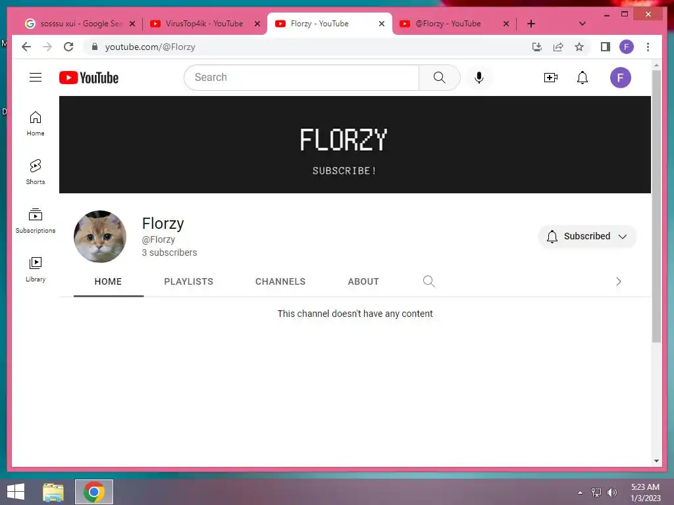The image size is (674, 505).
Task: Open the Subscribed notification dropdown
Action: pyautogui.click(x=587, y=236)
